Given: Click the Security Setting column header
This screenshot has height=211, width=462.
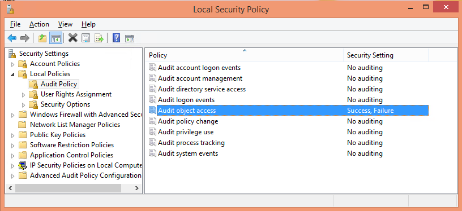Looking at the screenshot, I should coord(386,55).
